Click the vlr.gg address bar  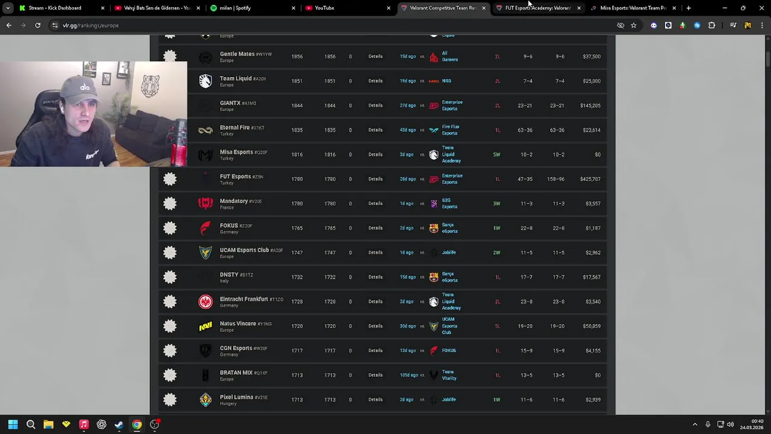tap(331, 25)
